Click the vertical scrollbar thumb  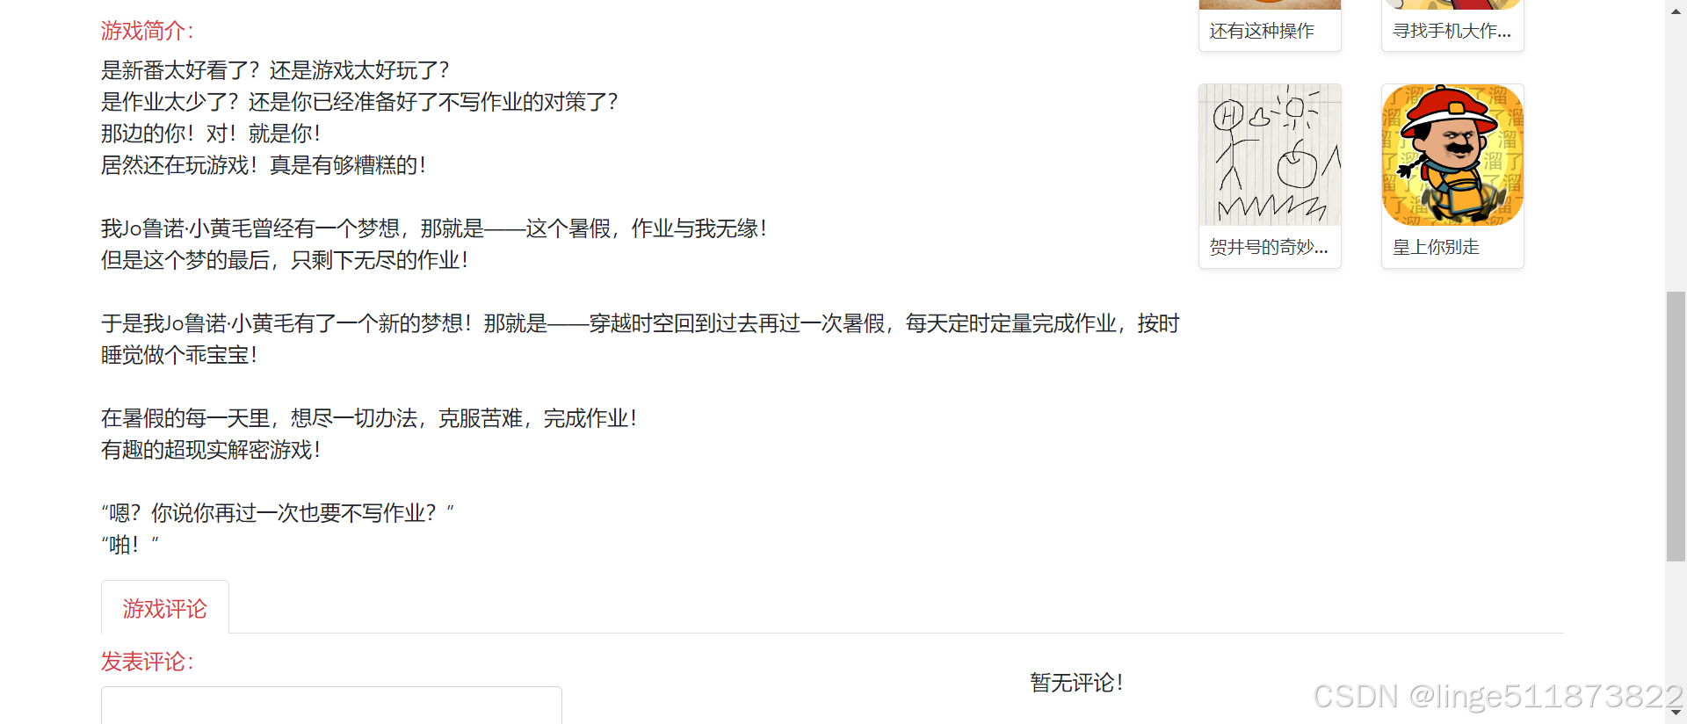click(x=1676, y=426)
